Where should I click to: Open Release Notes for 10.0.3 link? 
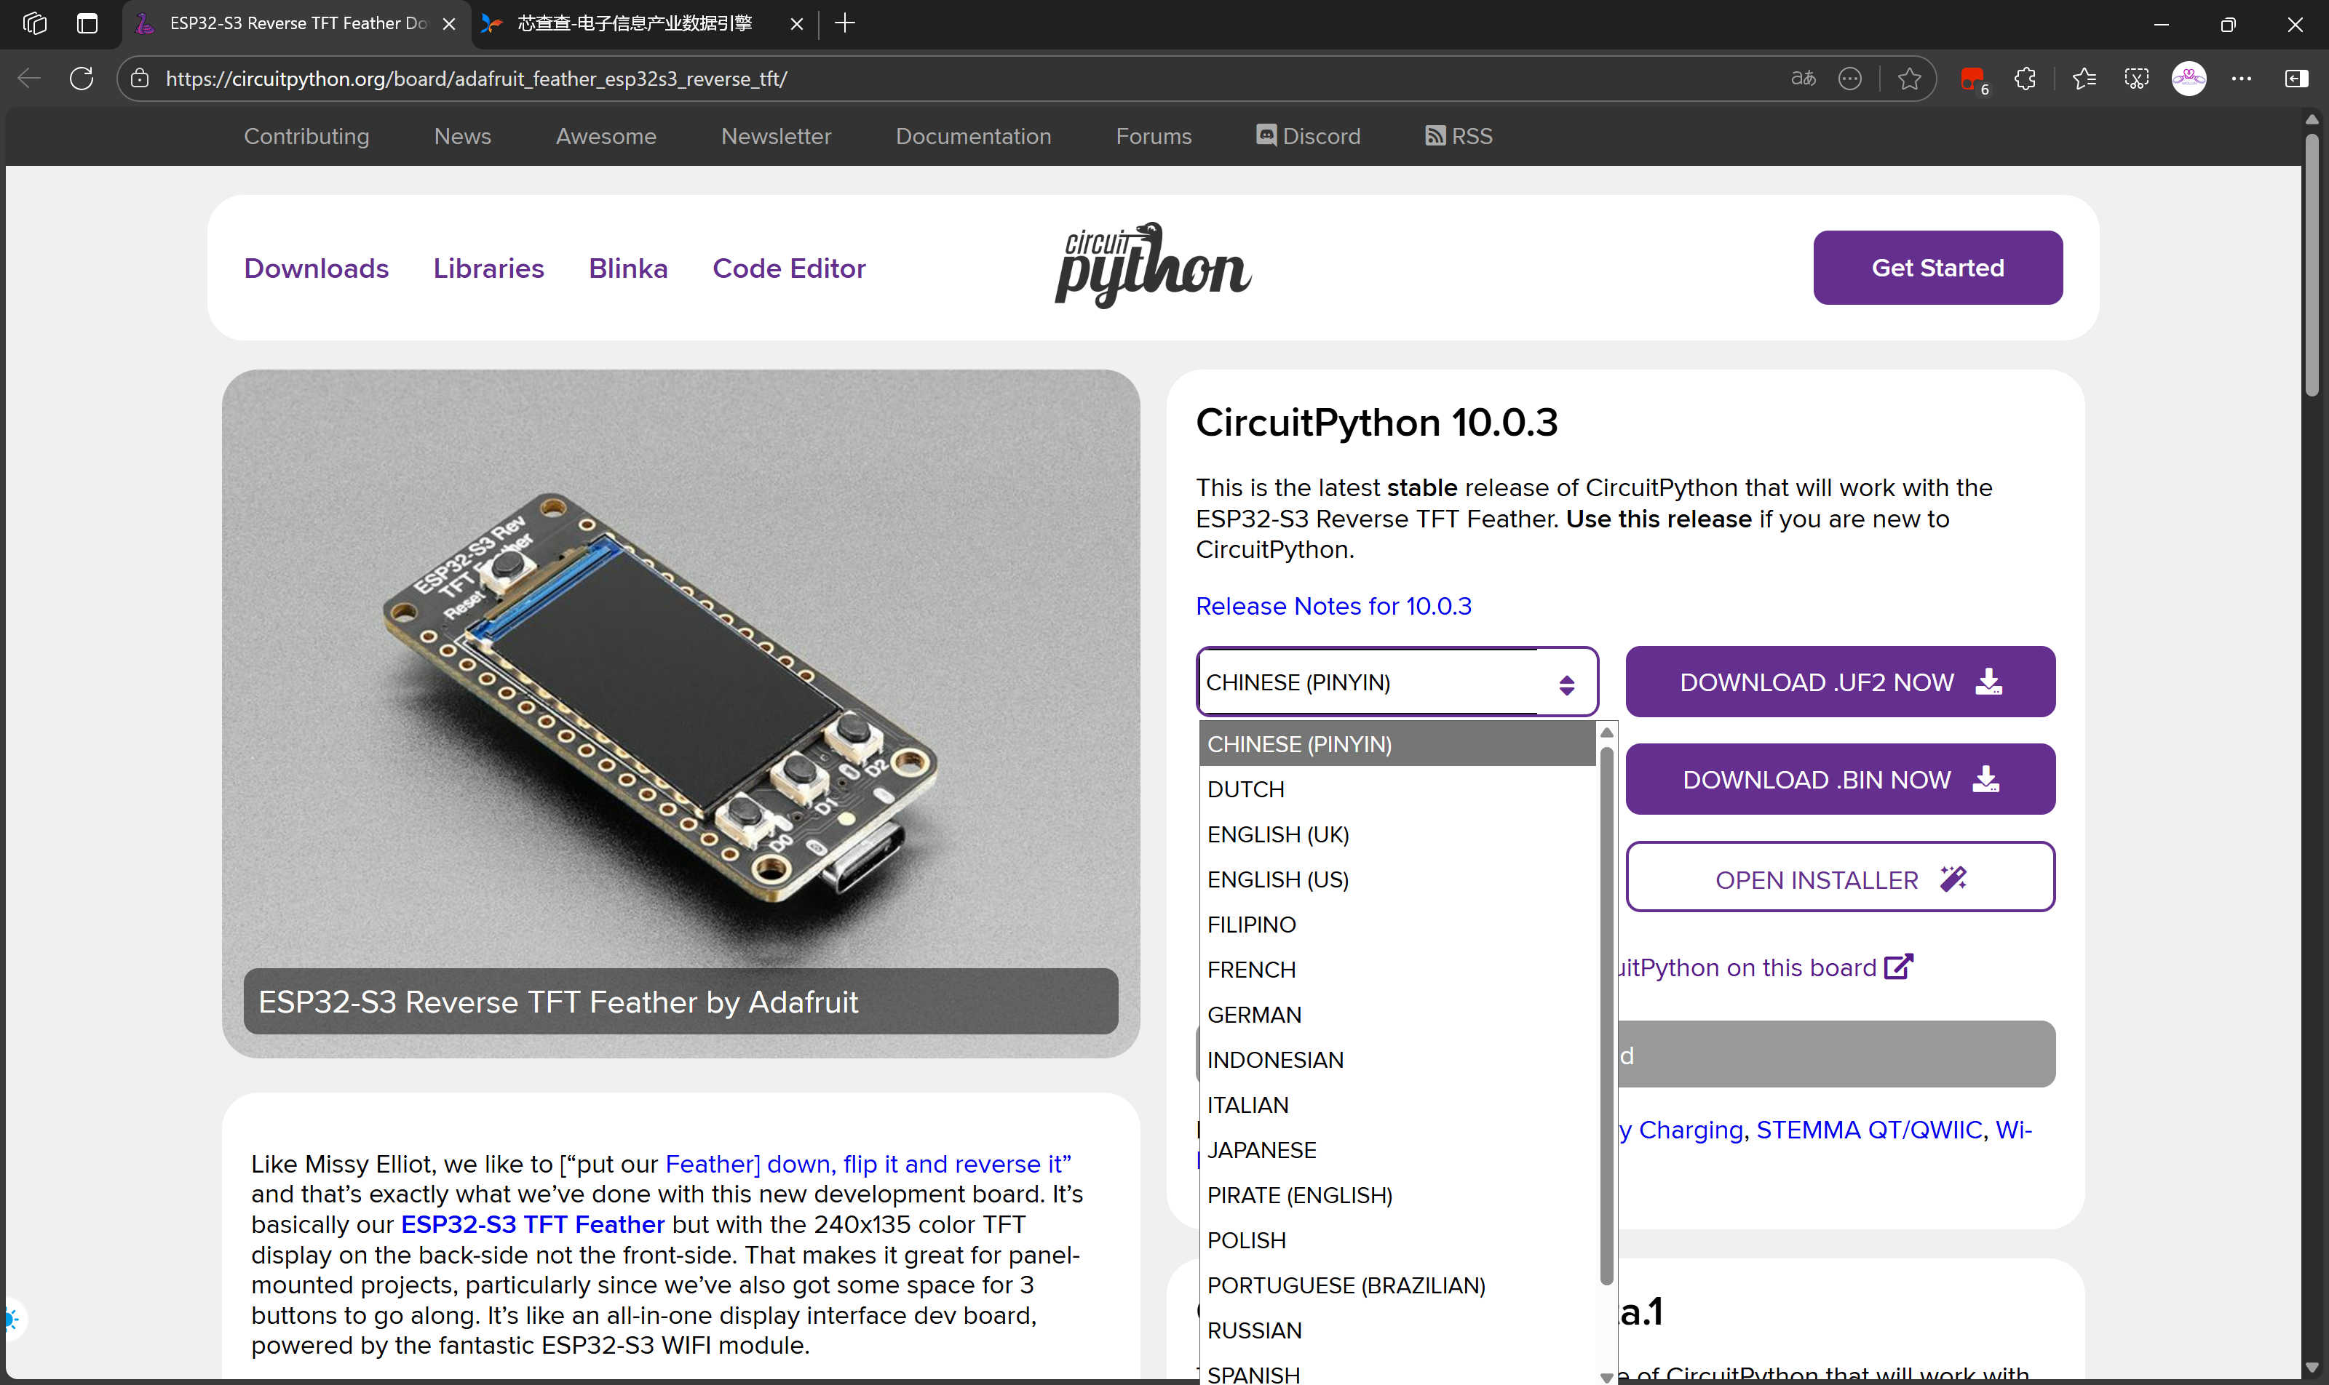pyautogui.click(x=1333, y=606)
